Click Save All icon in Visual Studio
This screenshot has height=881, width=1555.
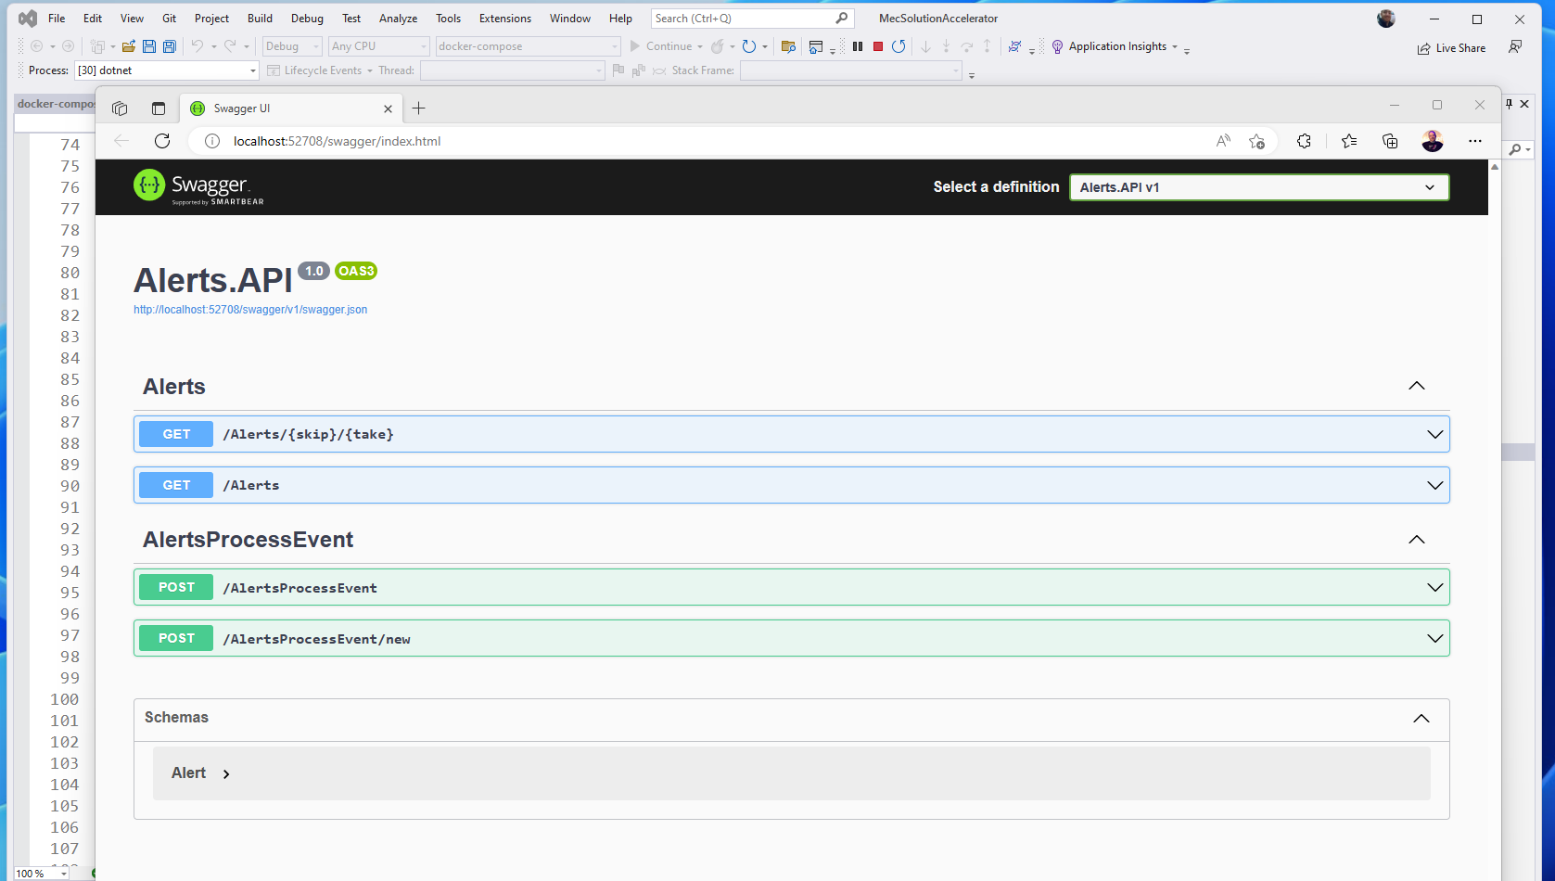[169, 46]
